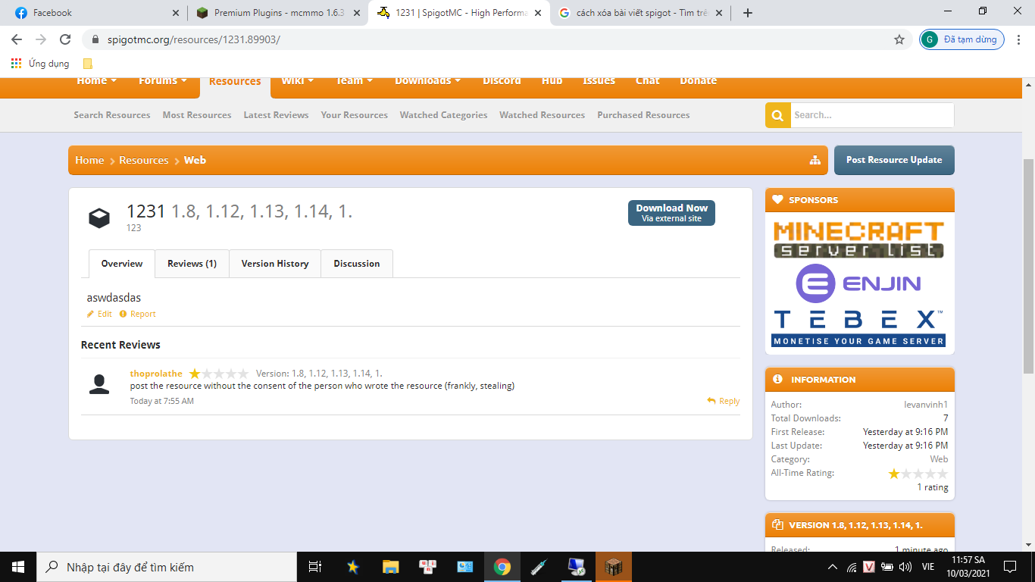Click the resource cube icon
This screenshot has width=1035, height=582.
point(99,218)
